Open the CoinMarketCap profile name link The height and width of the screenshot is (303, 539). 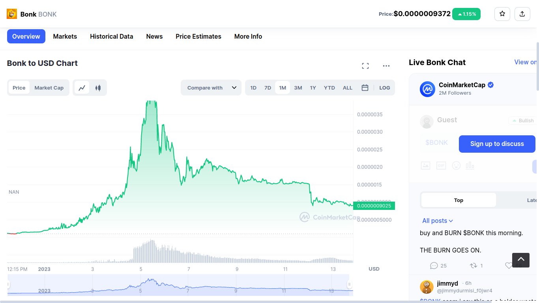462,85
